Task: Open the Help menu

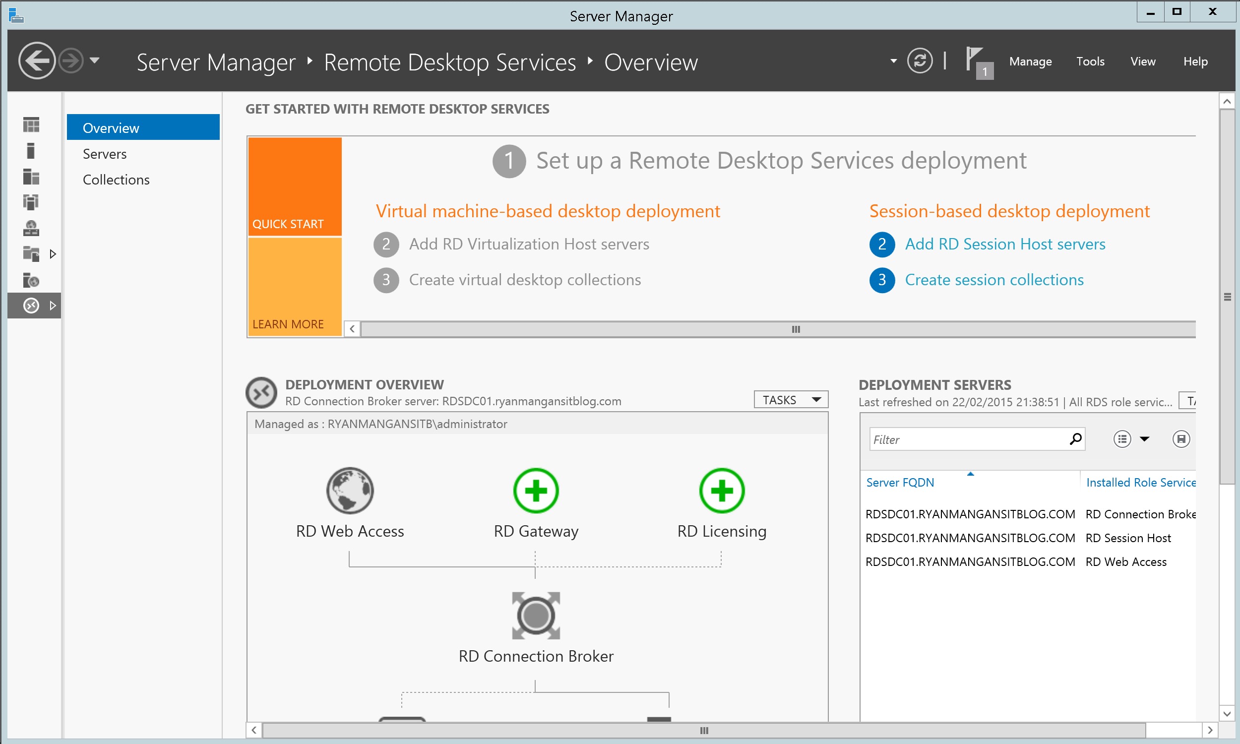Action: [x=1195, y=61]
